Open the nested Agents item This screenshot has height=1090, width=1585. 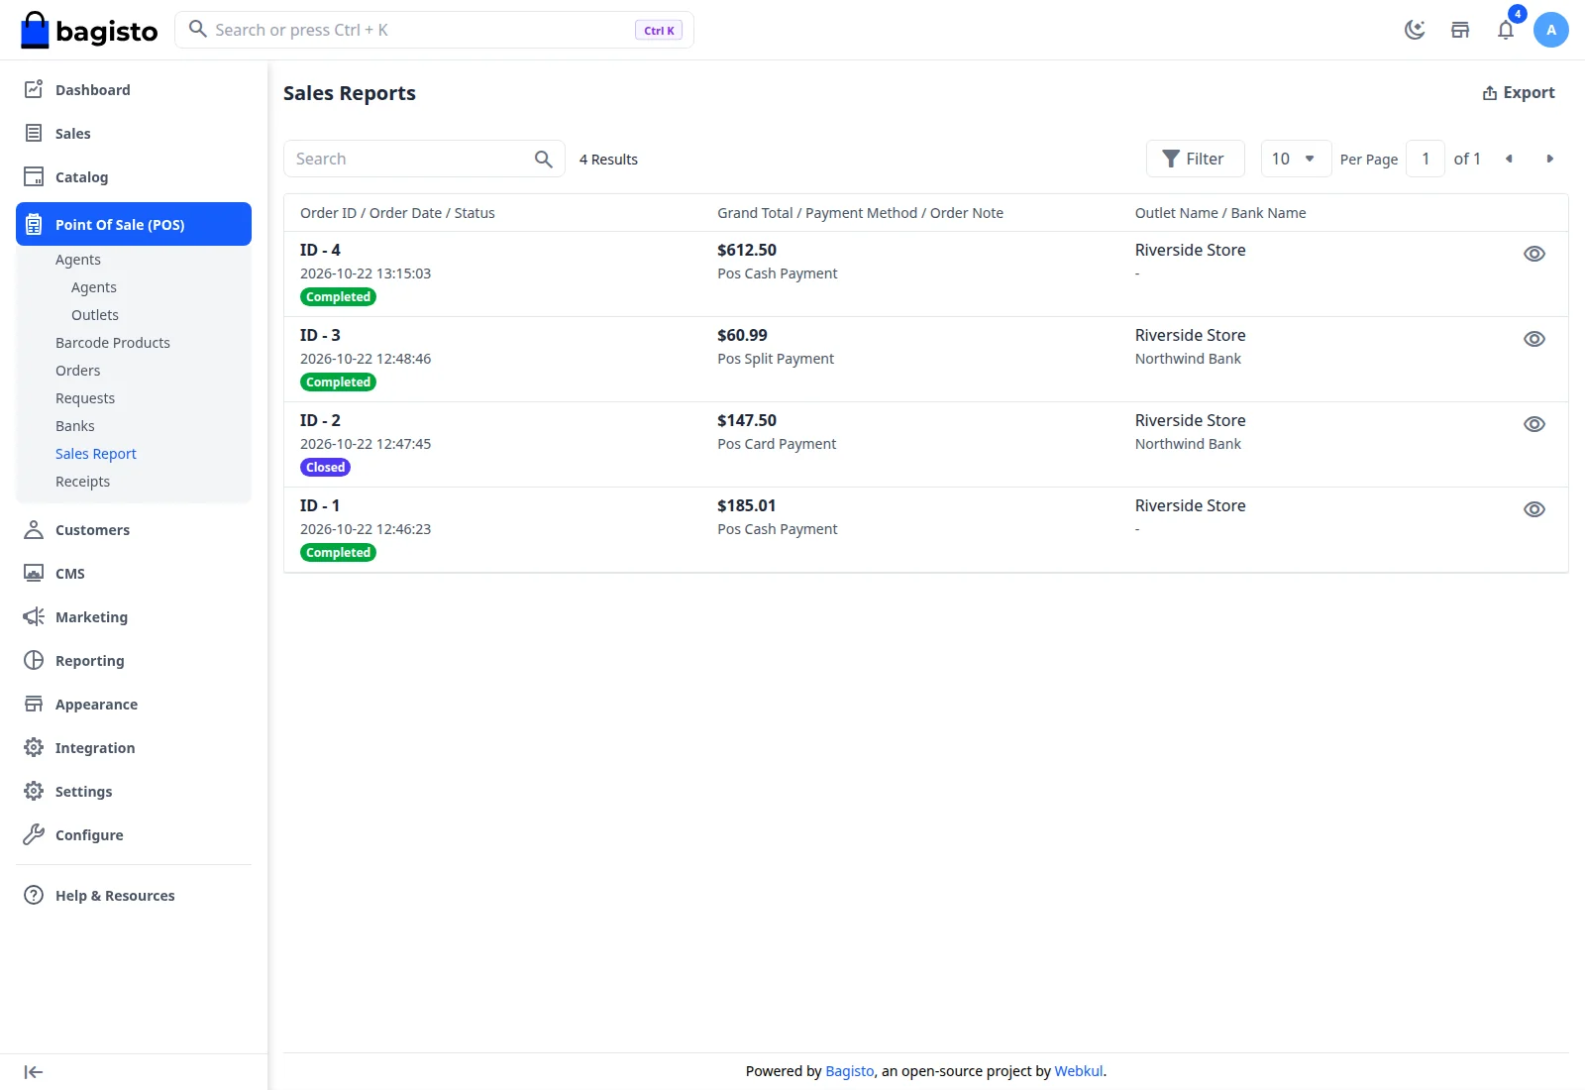(94, 287)
